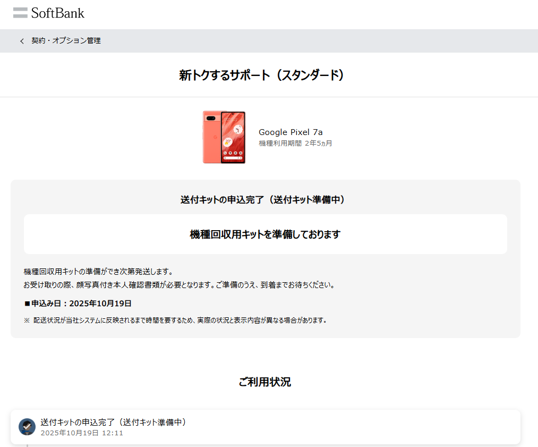The height and width of the screenshot is (447, 538).
Task: Click the 申込み日：2025年10月19日 line
Action: [x=78, y=303]
